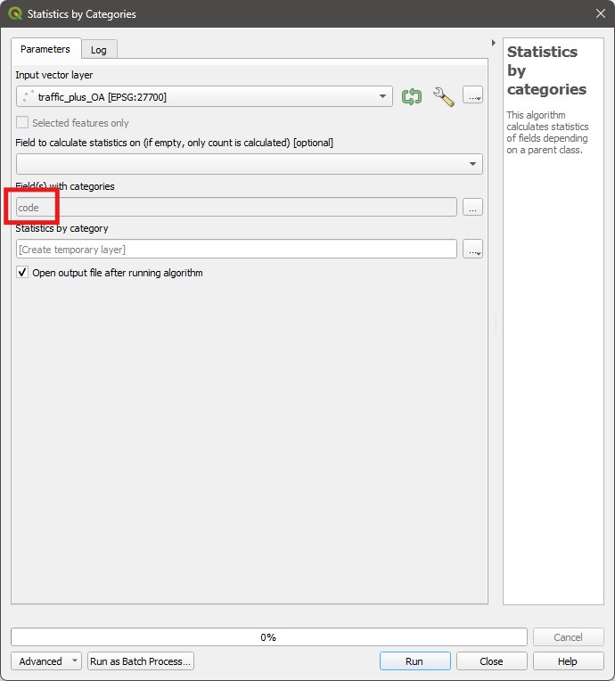Click the Cancel button
This screenshot has width=615, height=681.
pos(568,637)
